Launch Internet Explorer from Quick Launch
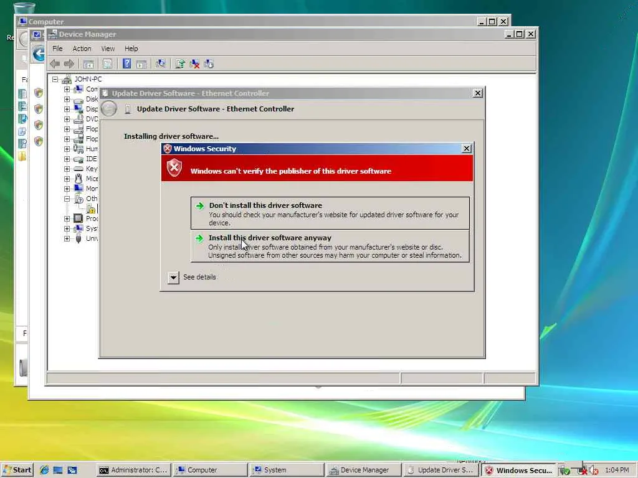The image size is (638, 478). 44,470
